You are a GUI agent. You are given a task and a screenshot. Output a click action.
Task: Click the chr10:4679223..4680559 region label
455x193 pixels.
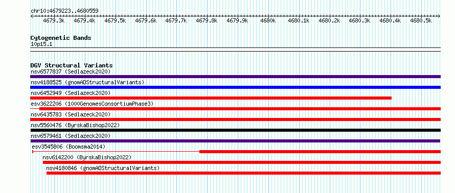tap(64, 11)
